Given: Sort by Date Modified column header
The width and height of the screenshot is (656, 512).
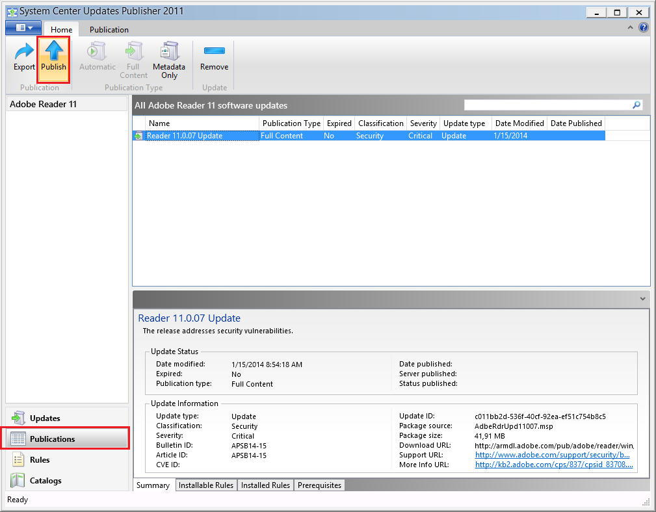Looking at the screenshot, I should (519, 123).
